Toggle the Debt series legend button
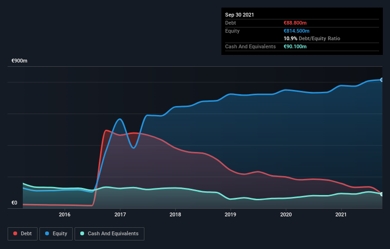Viewport: 390px width, 249px height. click(23, 234)
